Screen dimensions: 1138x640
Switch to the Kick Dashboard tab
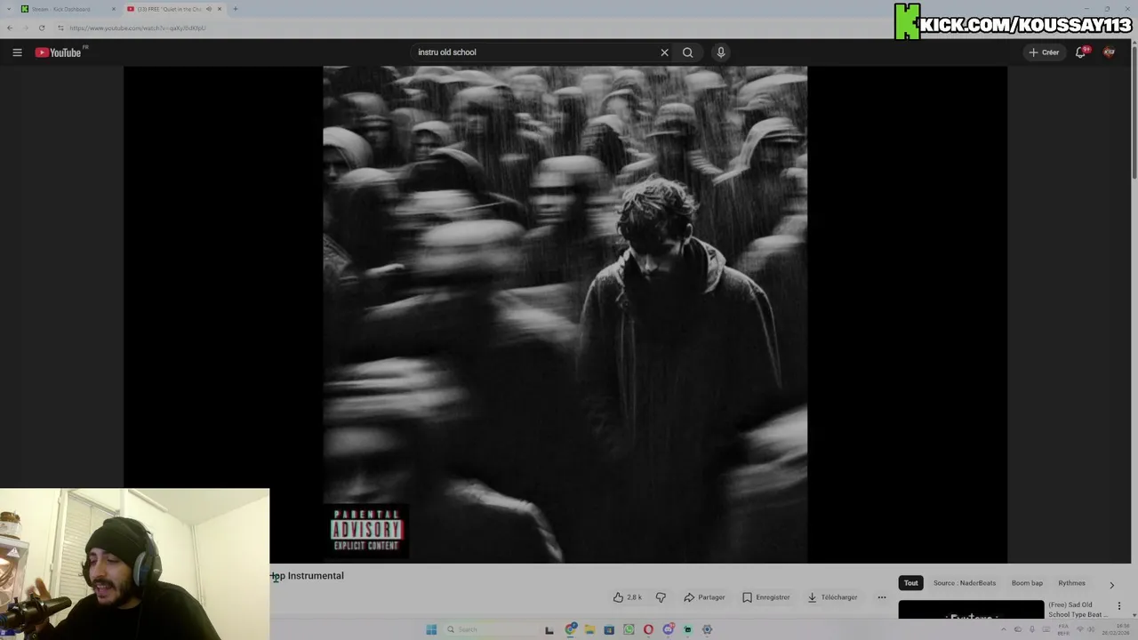tap(69, 9)
